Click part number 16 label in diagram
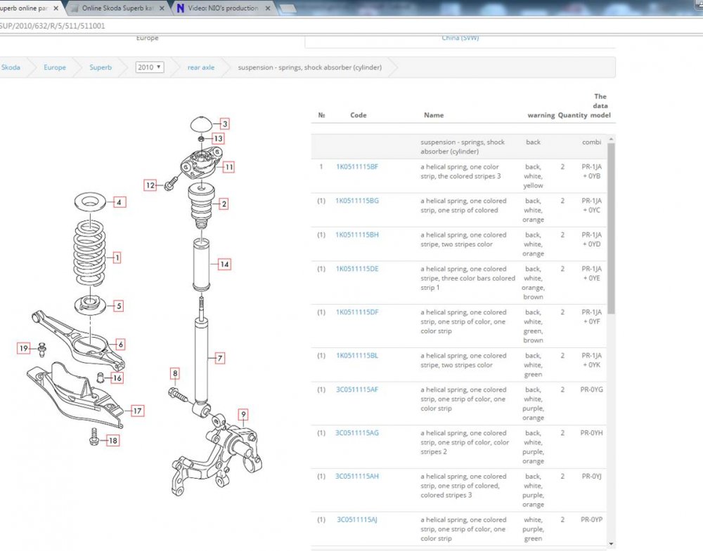The image size is (703, 551). click(x=117, y=378)
